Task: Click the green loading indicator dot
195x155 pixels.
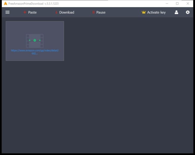Action: [x=35, y=40]
